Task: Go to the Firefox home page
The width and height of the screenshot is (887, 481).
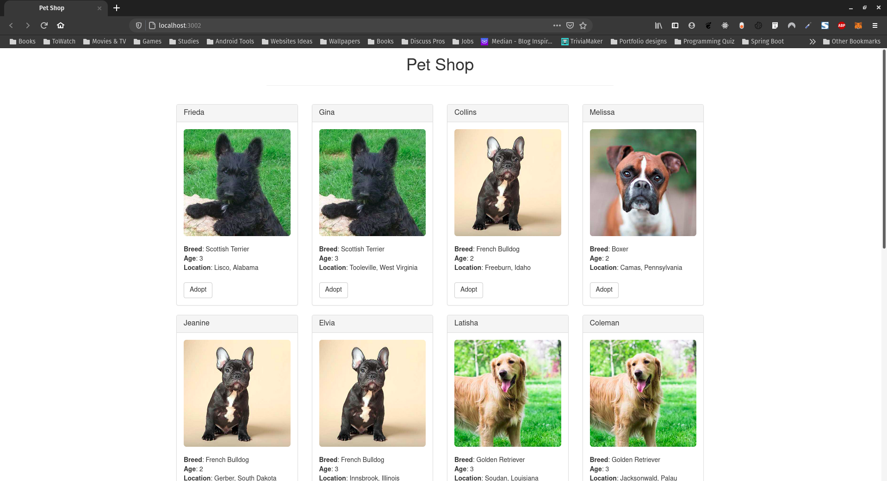Action: [61, 25]
